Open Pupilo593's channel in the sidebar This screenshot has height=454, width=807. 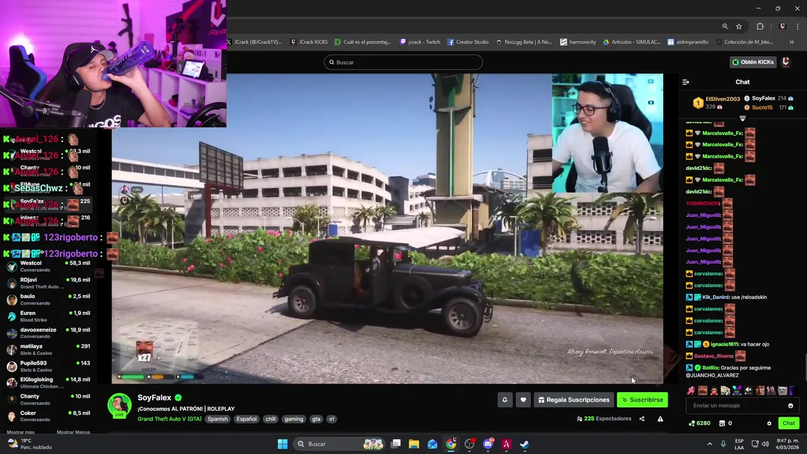[49, 366]
